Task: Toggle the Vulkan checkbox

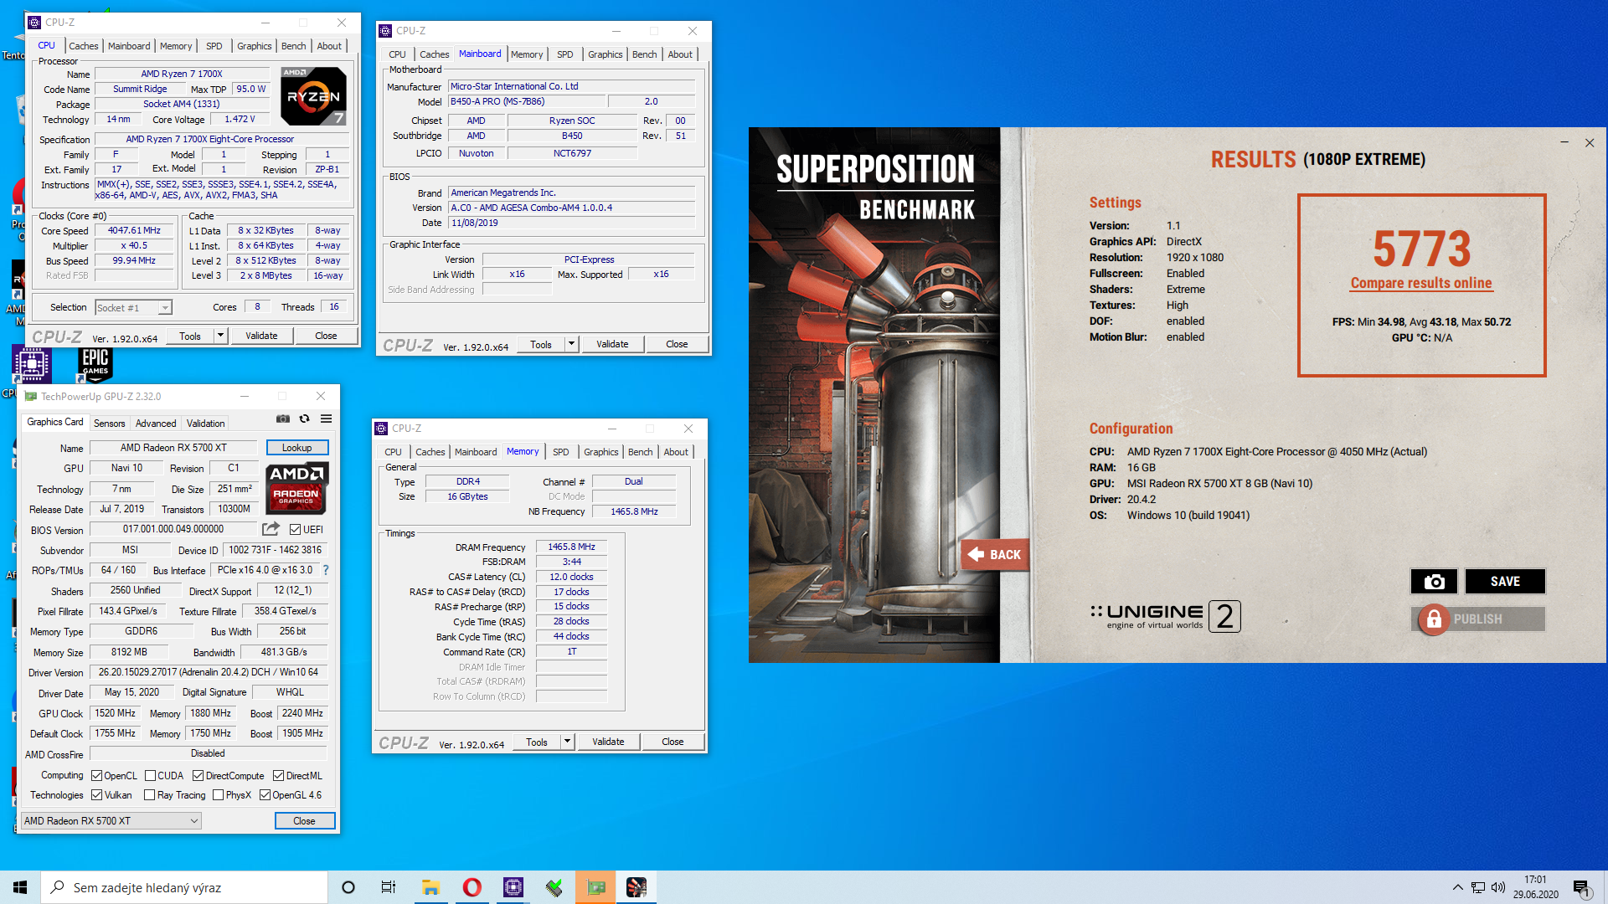Action: (x=96, y=795)
